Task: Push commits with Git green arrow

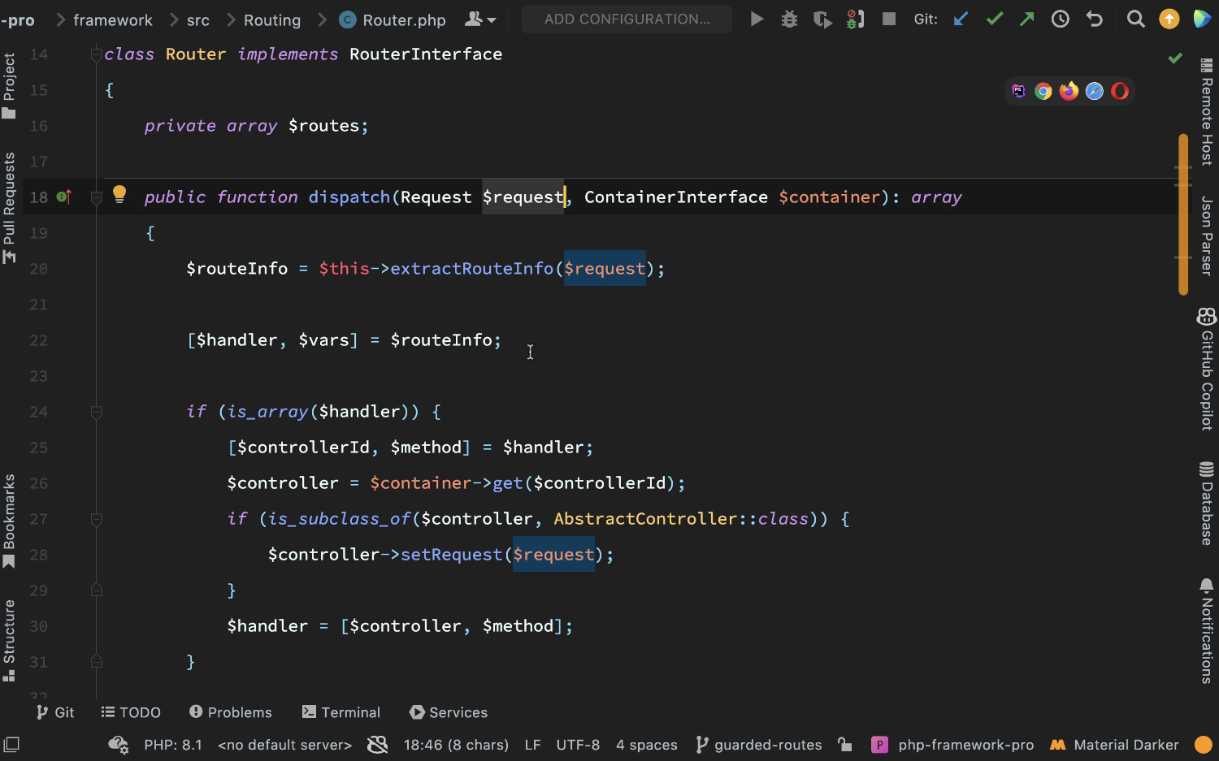Action: point(1027,19)
